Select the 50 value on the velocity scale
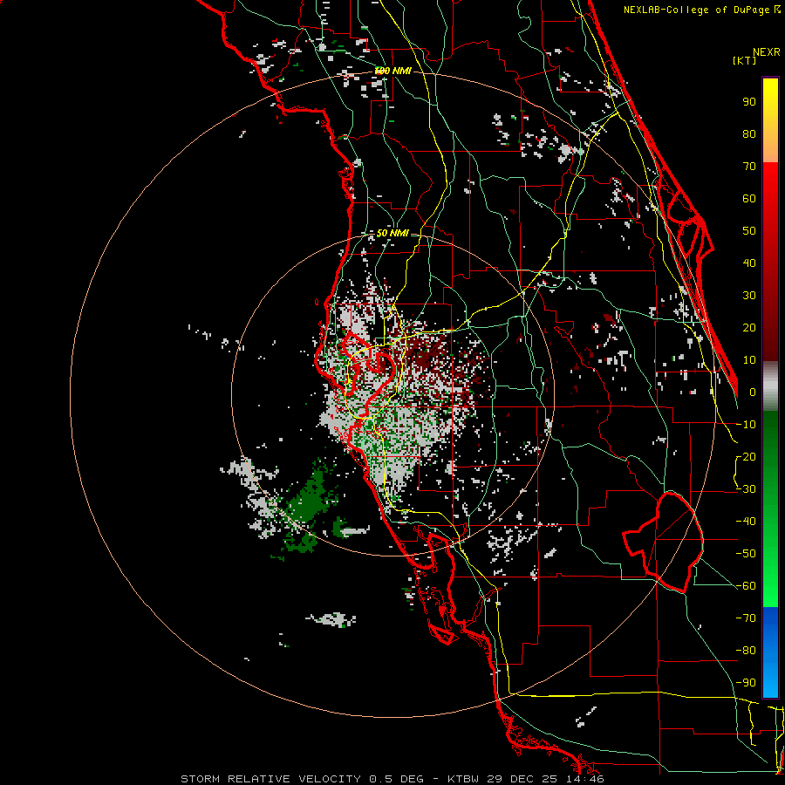Image resolution: width=785 pixels, height=785 pixels. (749, 231)
